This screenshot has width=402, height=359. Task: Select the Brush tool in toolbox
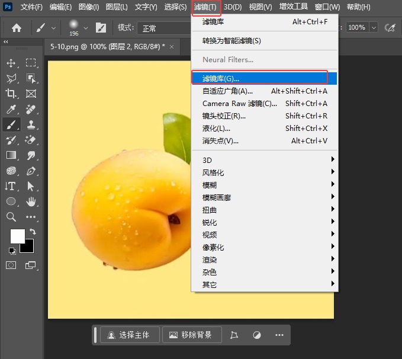(x=11, y=125)
